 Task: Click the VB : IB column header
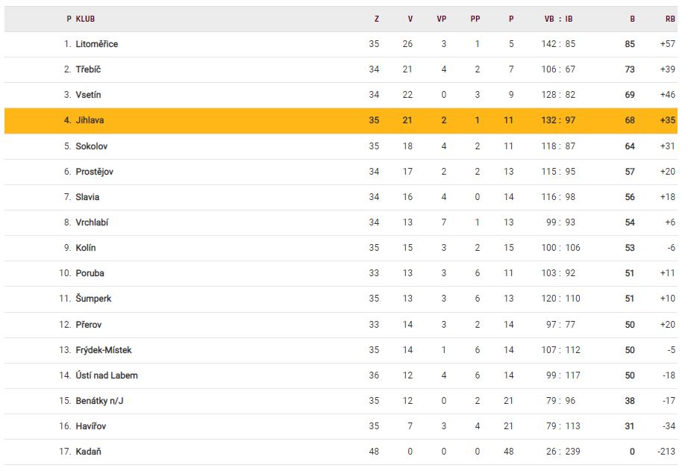pyautogui.click(x=558, y=19)
